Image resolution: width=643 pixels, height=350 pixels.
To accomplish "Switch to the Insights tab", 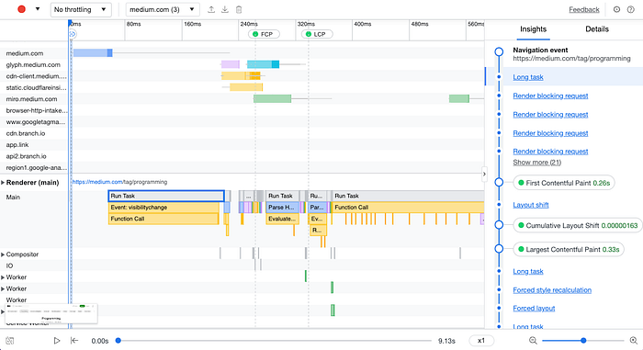I will [533, 29].
